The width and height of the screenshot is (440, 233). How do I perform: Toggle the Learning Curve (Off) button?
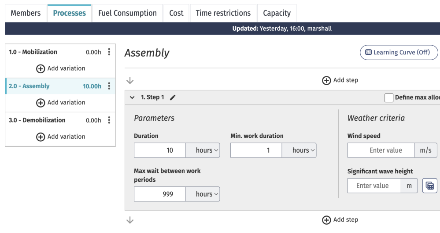399,52
